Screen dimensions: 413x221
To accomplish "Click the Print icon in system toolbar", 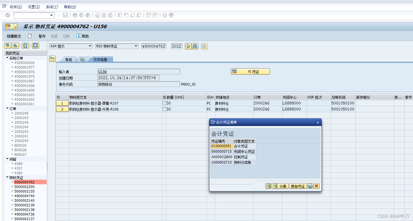I will pos(97,15).
